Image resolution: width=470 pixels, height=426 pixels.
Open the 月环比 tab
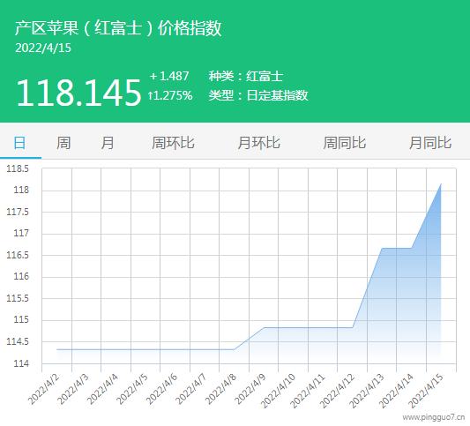point(258,143)
